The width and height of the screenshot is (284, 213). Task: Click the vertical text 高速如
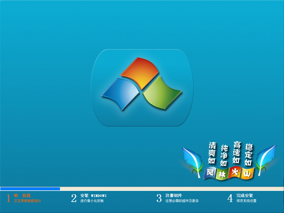coord(237,153)
